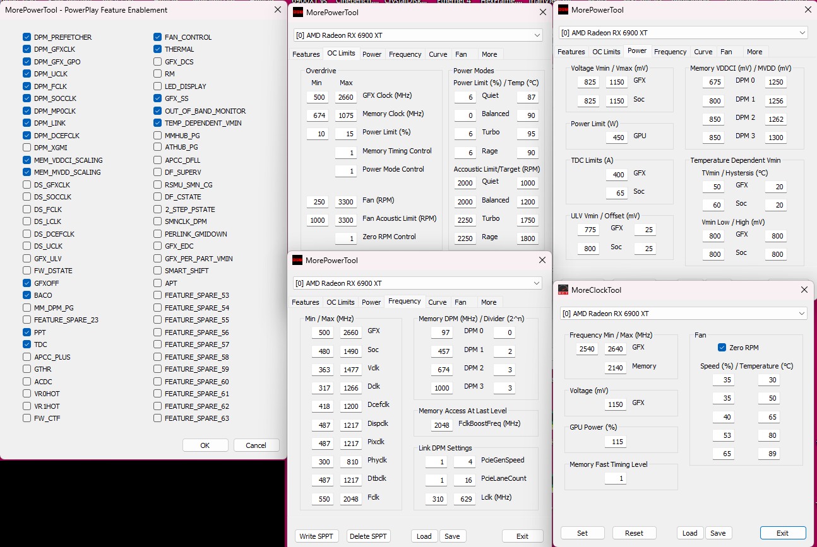Click the Memory DPM 3 frequency field showing 1000
This screenshot has height=547, width=817.
pyautogui.click(x=442, y=389)
